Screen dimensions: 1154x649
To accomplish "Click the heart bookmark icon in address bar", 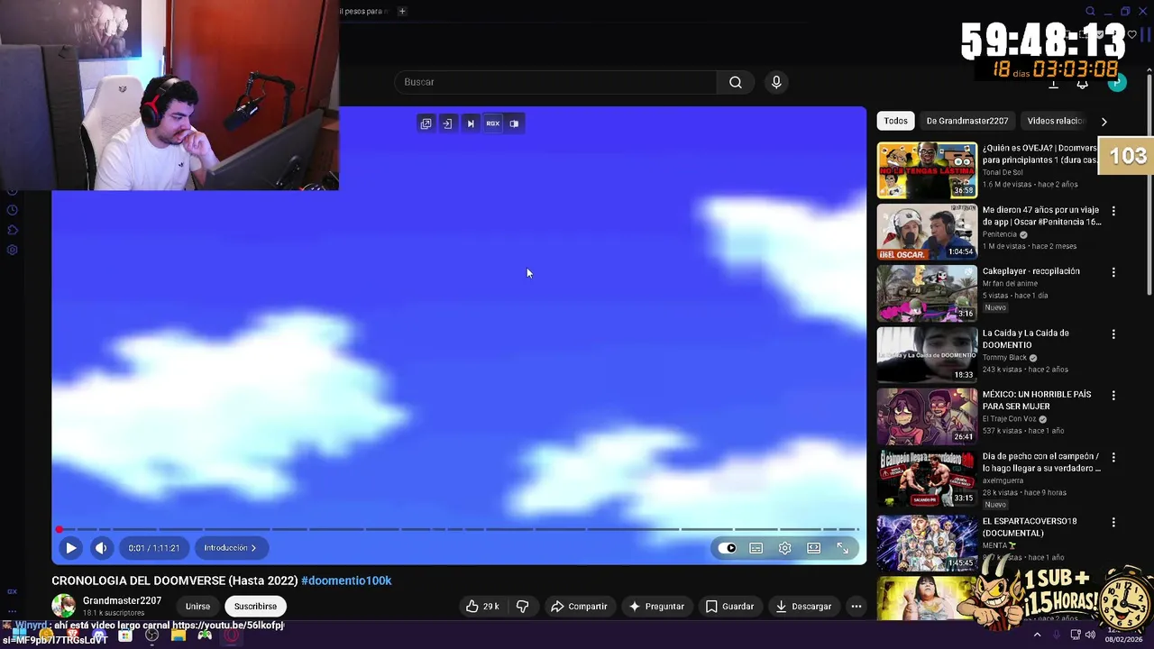I will [x=1132, y=35].
